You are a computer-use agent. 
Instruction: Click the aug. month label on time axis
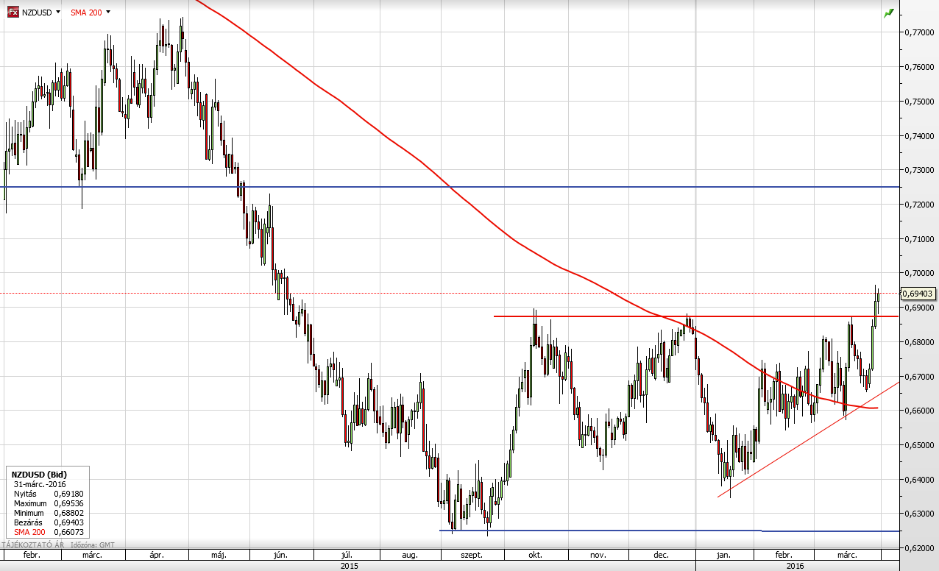coord(410,556)
